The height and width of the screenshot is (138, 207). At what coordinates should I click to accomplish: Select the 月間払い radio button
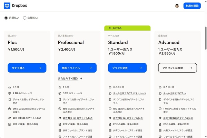coord(6,18)
